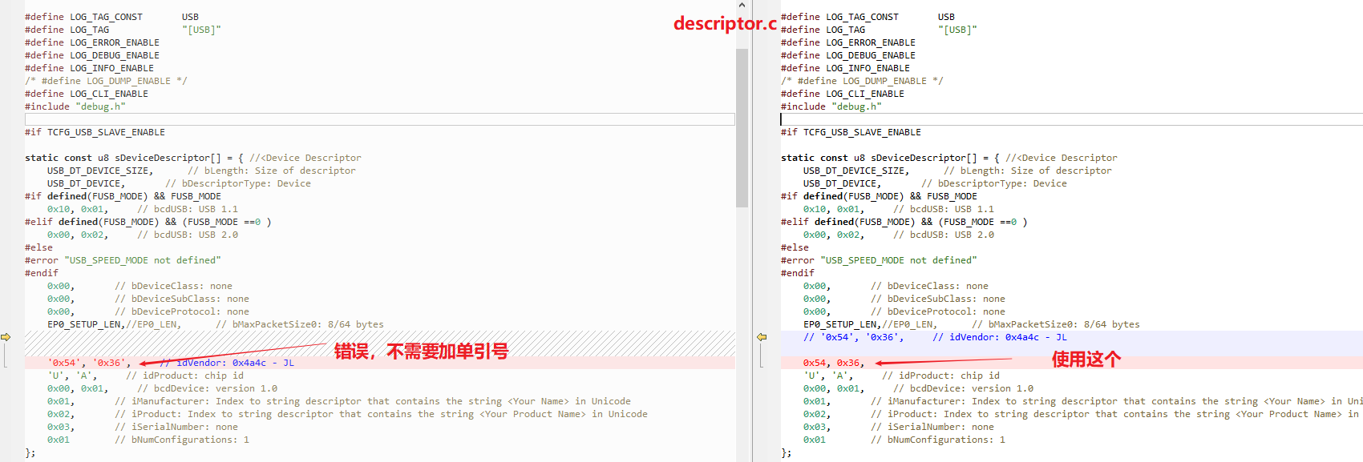This screenshot has height=462, width=1363.
Task: Click the iManufacturer line in the left pane
Action: coord(339,401)
